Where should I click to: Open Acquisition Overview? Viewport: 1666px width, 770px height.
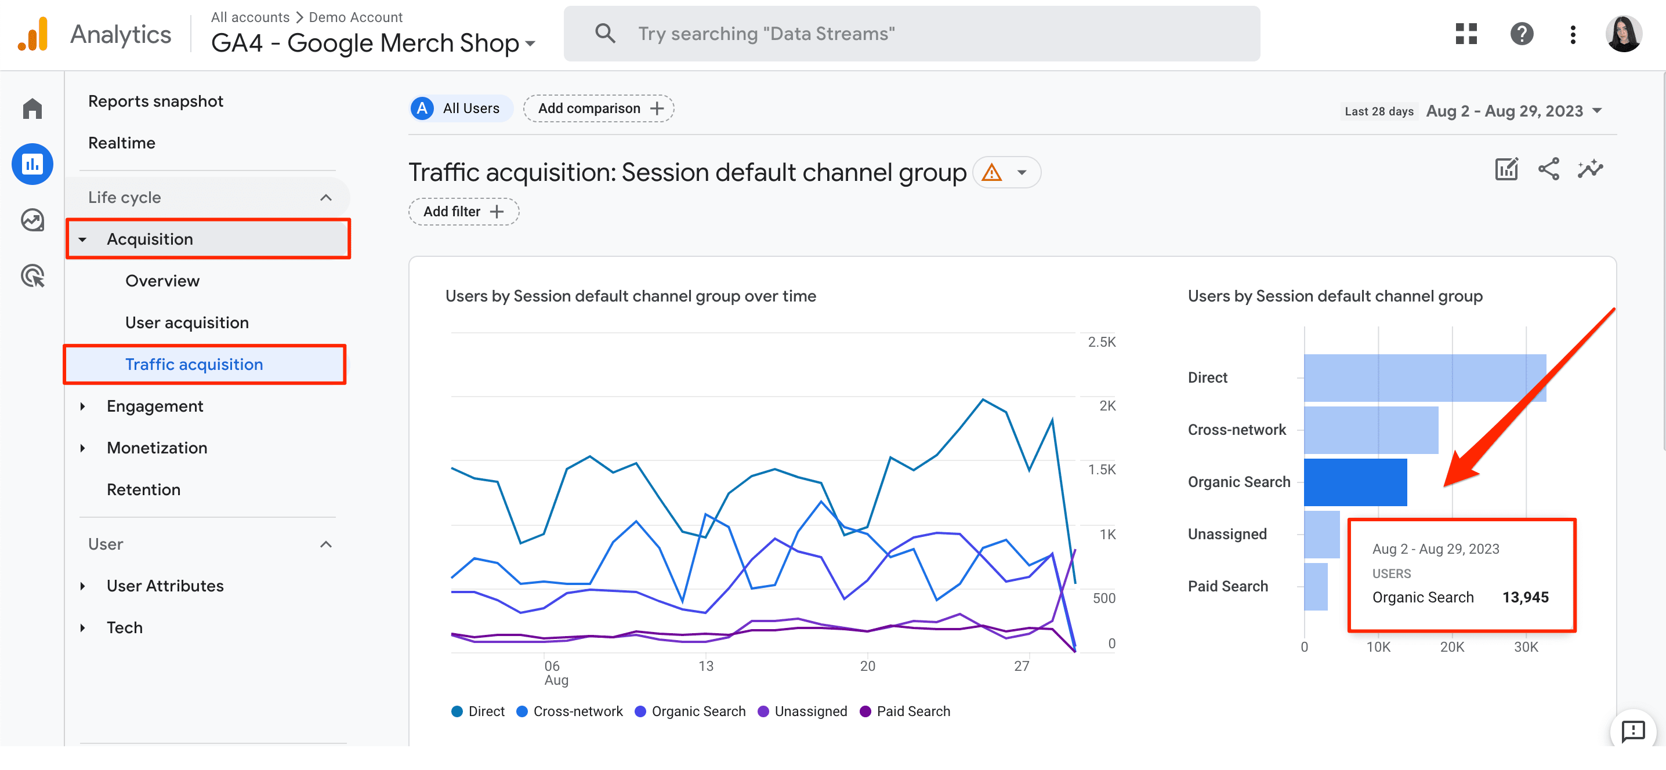click(x=162, y=281)
